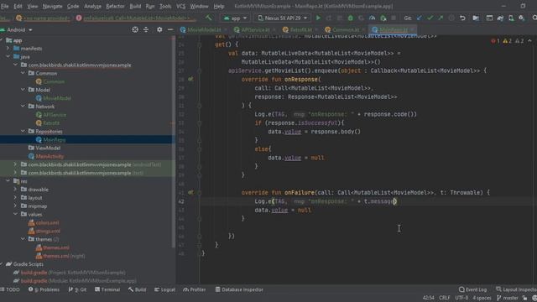Open the Problems tool window
537x302 pixels.
(x=44, y=289)
